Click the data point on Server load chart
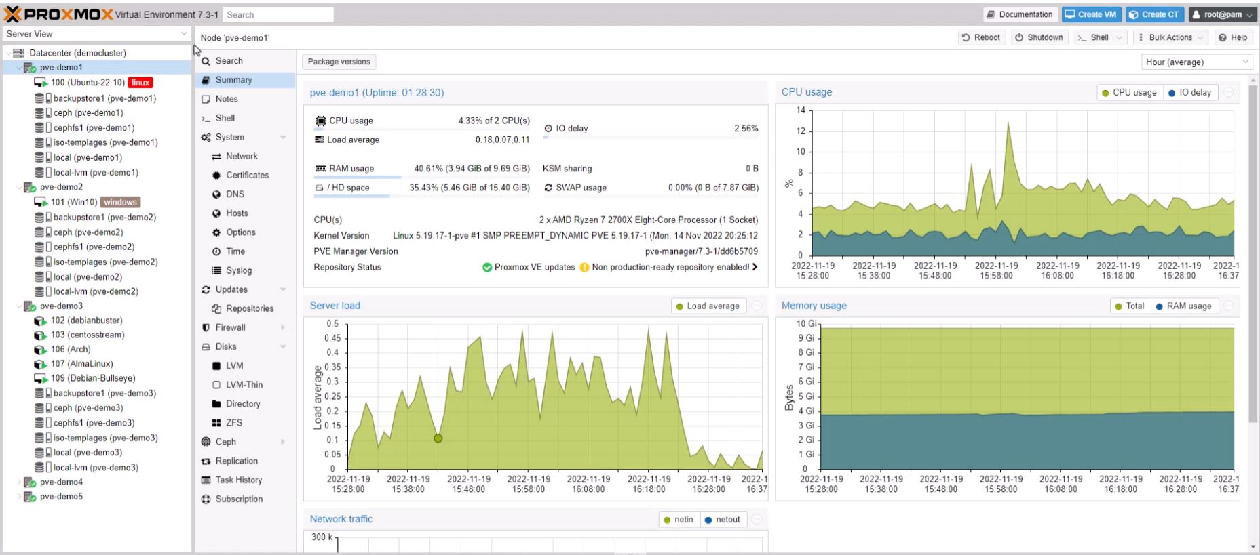This screenshot has width=1260, height=555. point(438,438)
